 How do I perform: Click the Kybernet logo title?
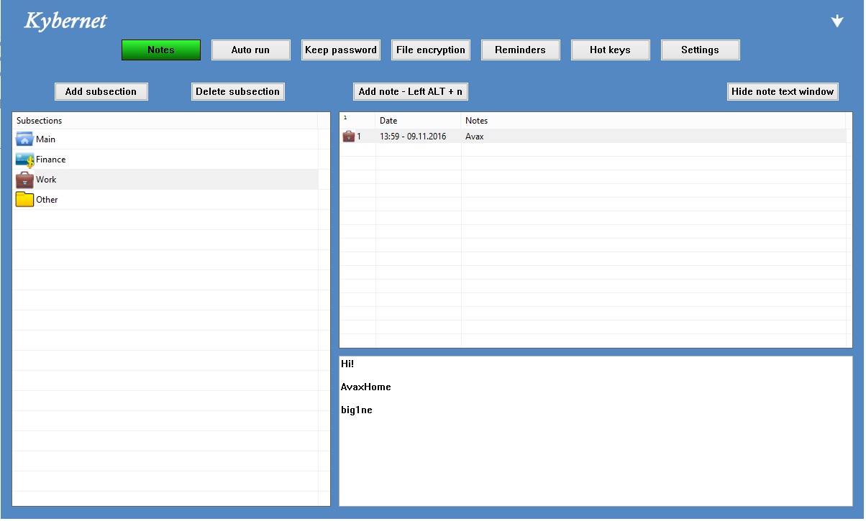pyautogui.click(x=65, y=21)
